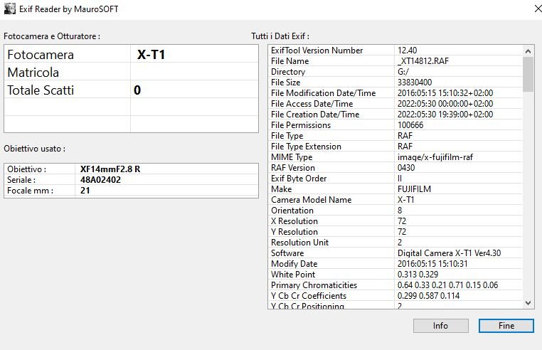This screenshot has height=350, width=542.
Task: Click the Exif Reader app icon in title bar
Action: click(10, 9)
